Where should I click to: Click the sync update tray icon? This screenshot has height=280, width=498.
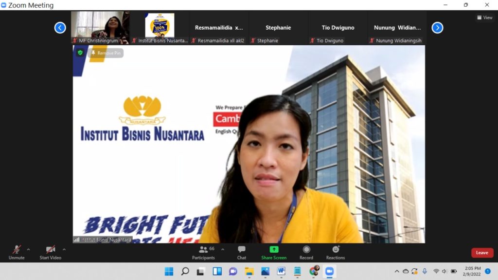[414, 271]
